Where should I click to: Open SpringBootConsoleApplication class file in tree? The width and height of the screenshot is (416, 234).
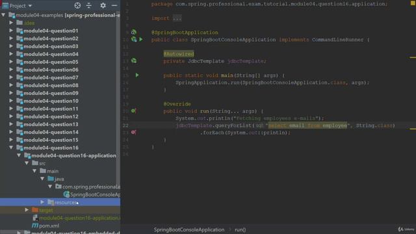click(x=95, y=194)
